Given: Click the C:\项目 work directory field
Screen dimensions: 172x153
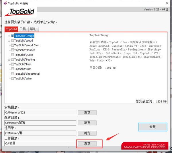Looking at the screenshot, I should click(40, 144).
